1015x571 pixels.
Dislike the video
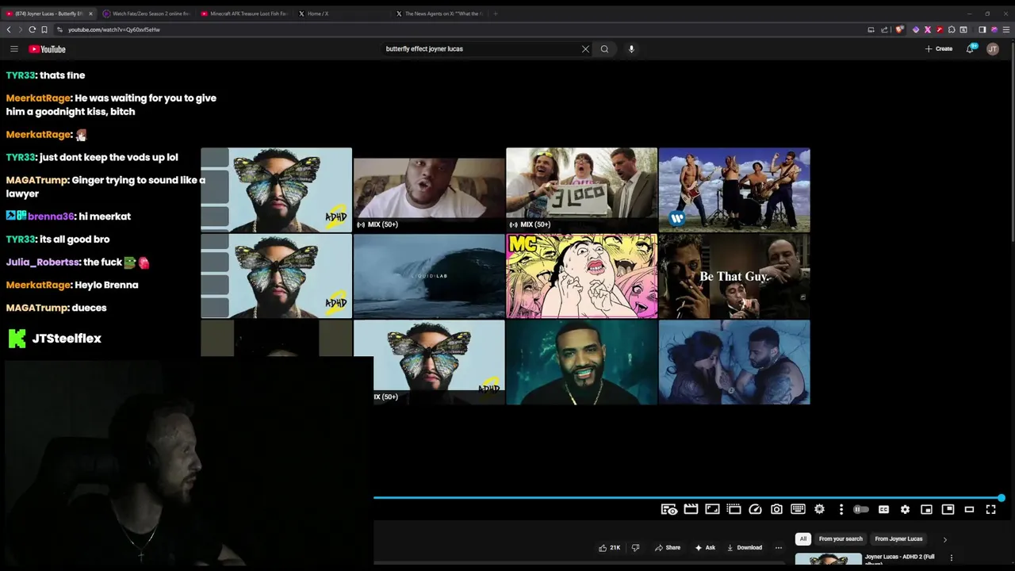(635, 547)
